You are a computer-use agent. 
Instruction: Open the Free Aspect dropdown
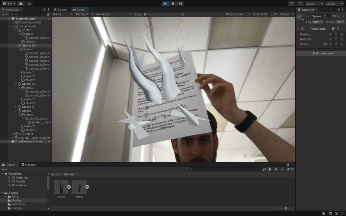pos(113,14)
